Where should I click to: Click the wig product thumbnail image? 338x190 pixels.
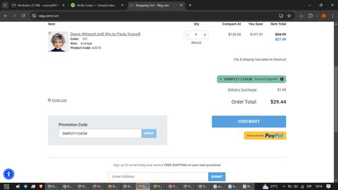coord(58,42)
